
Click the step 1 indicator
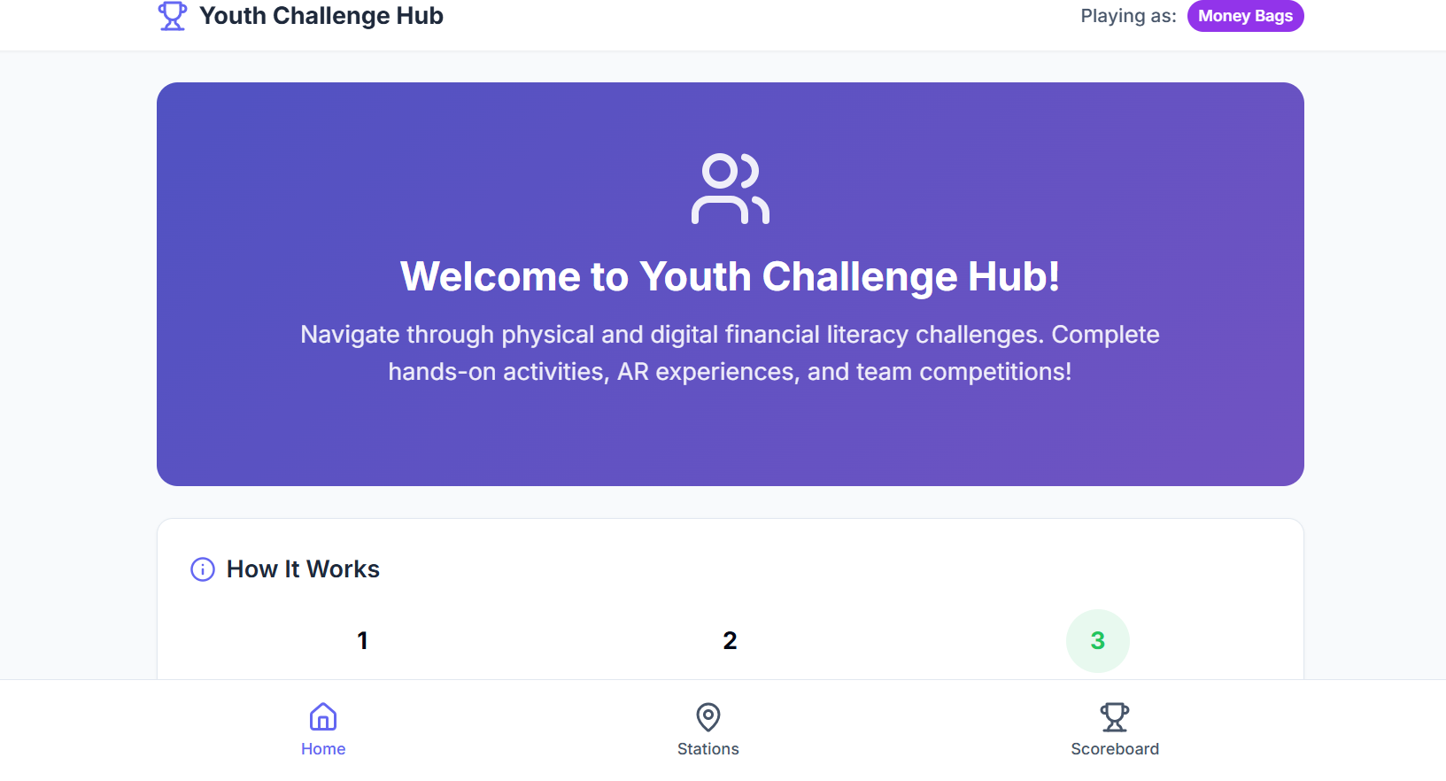pos(362,640)
